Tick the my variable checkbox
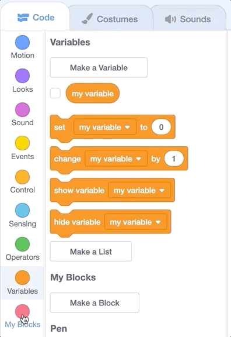The width and height of the screenshot is (231, 337). [x=55, y=94]
